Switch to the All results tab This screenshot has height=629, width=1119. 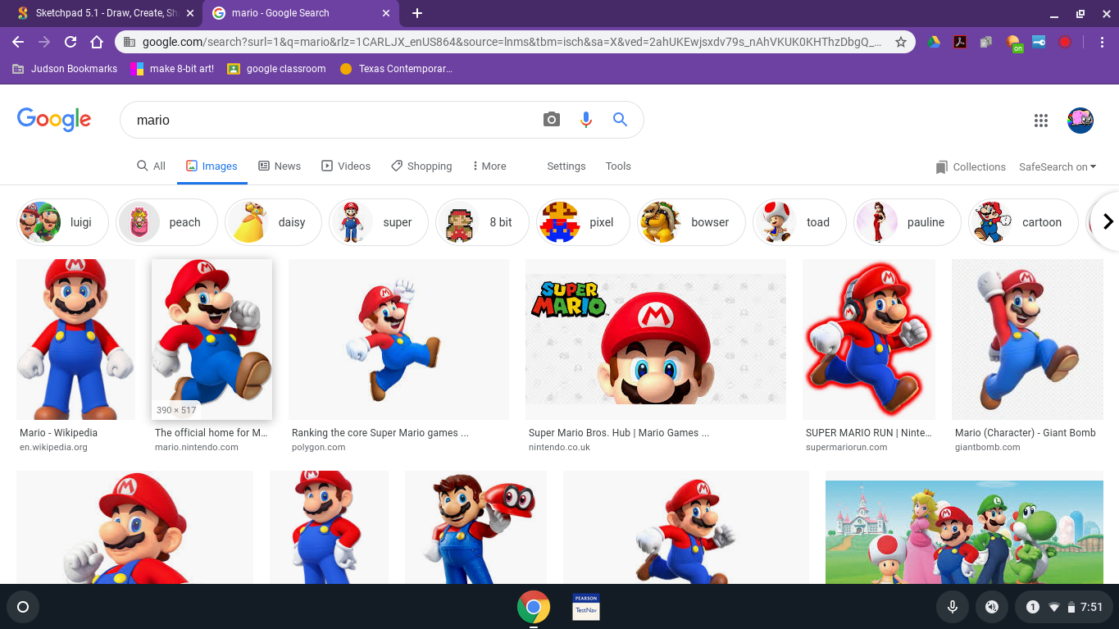pos(152,166)
